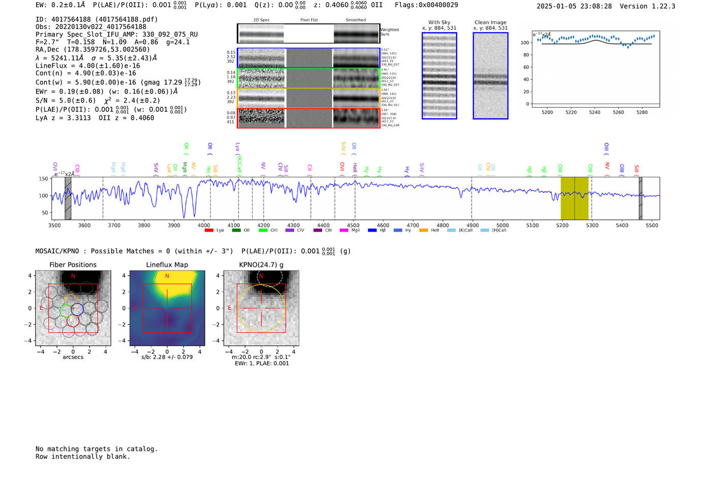Image resolution: width=711 pixels, height=484 pixels.
Task: Click the green fiber circle in Fiber Positions
Action: click(x=66, y=311)
